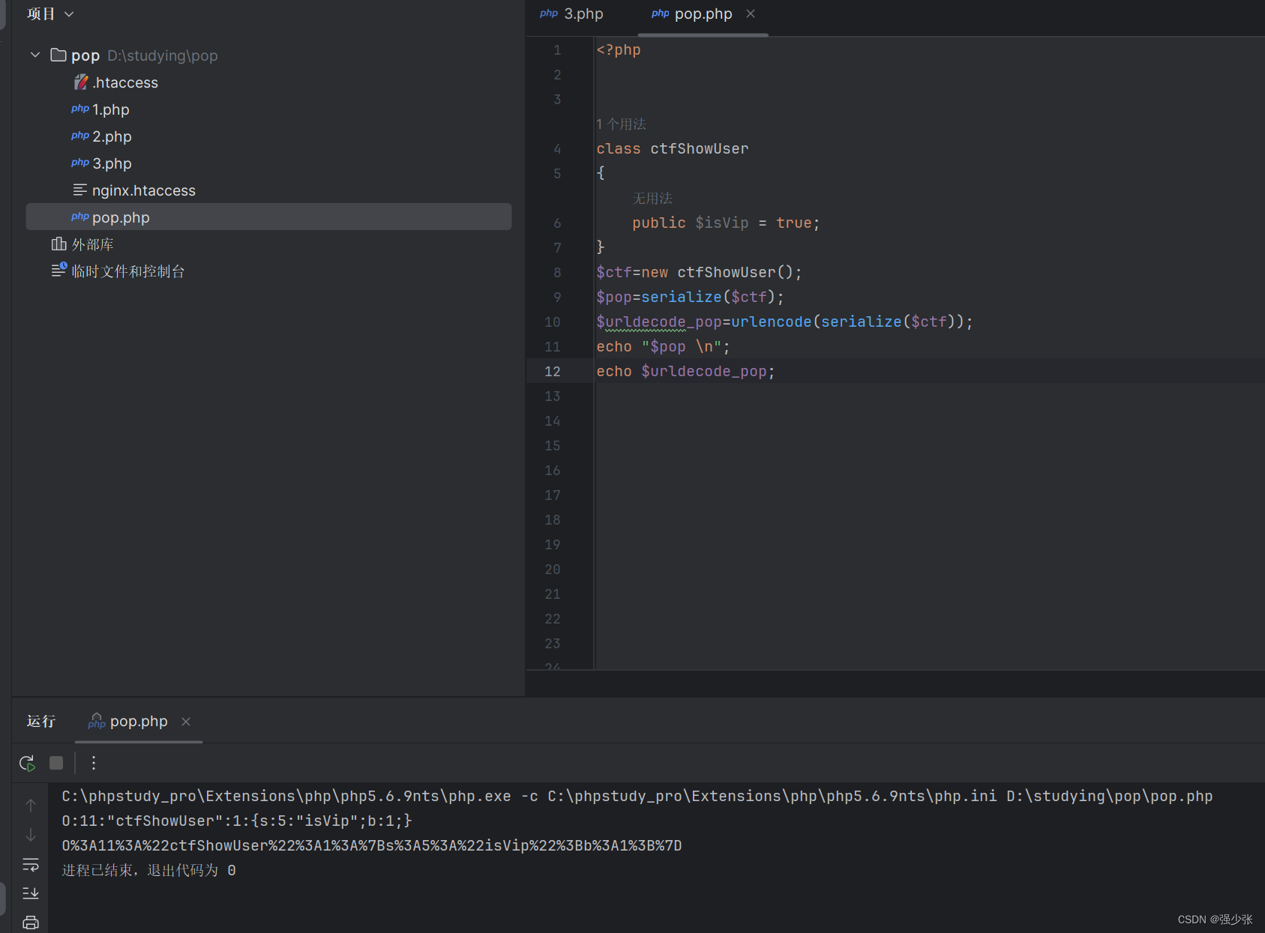1265x933 pixels.
Task: Click the URL-encoded output line in console
Action: click(372, 845)
